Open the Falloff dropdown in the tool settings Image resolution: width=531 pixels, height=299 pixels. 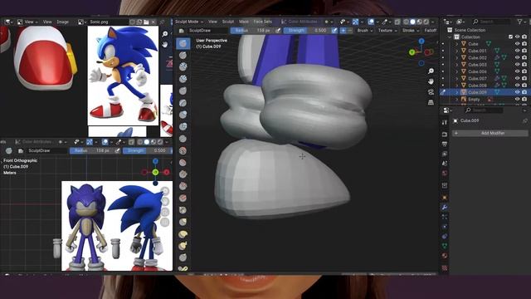tap(430, 30)
